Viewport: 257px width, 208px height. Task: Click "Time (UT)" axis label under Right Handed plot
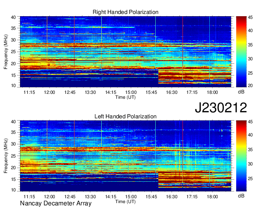click(125, 97)
